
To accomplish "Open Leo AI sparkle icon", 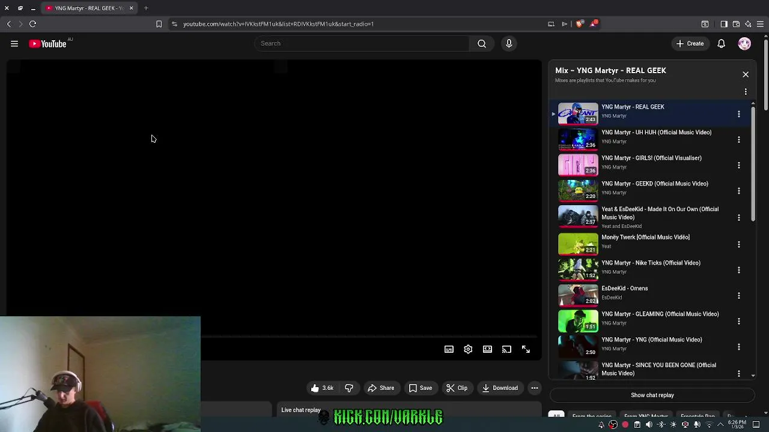I will (x=748, y=24).
